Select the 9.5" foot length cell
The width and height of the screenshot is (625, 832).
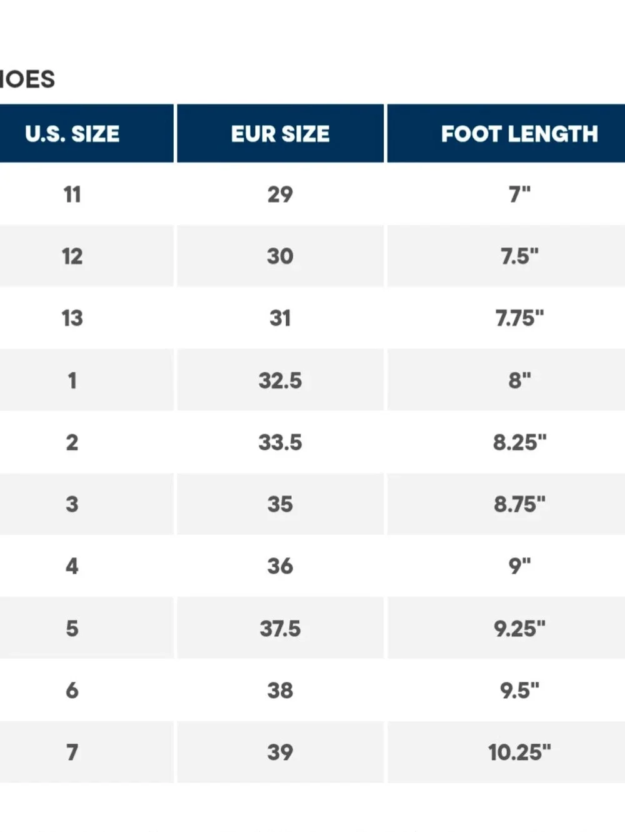click(506, 689)
